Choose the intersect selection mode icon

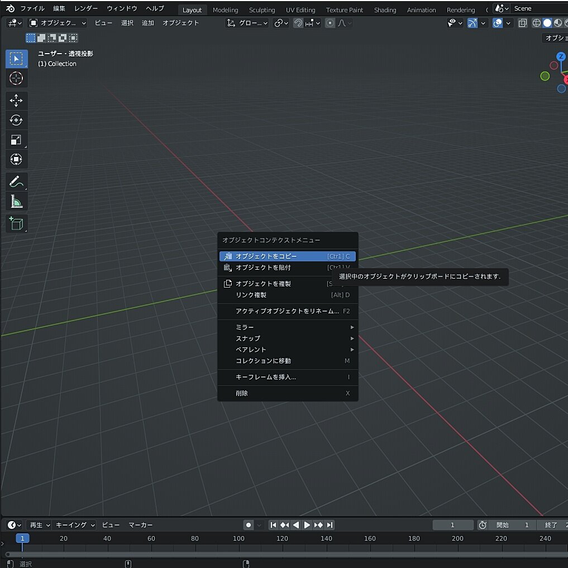(73, 37)
